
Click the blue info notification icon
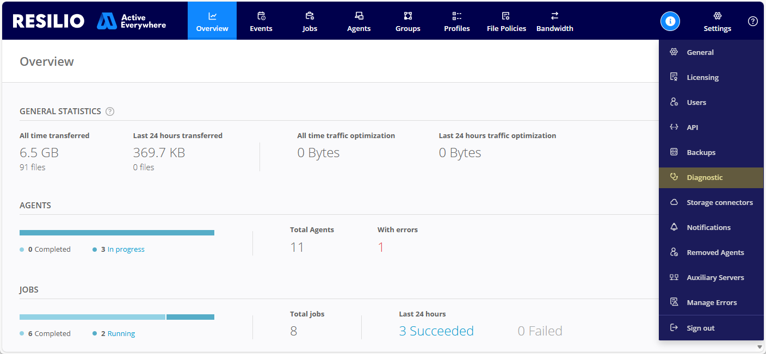tap(670, 21)
